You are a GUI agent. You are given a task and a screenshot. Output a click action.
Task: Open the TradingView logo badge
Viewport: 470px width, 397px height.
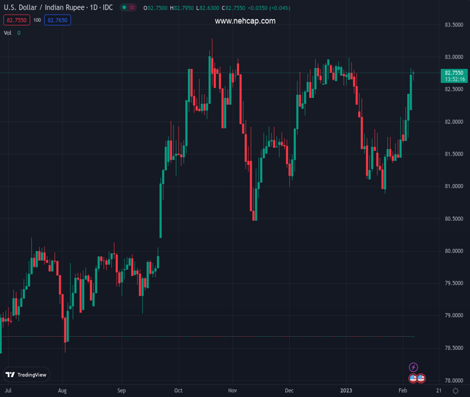tap(26, 375)
